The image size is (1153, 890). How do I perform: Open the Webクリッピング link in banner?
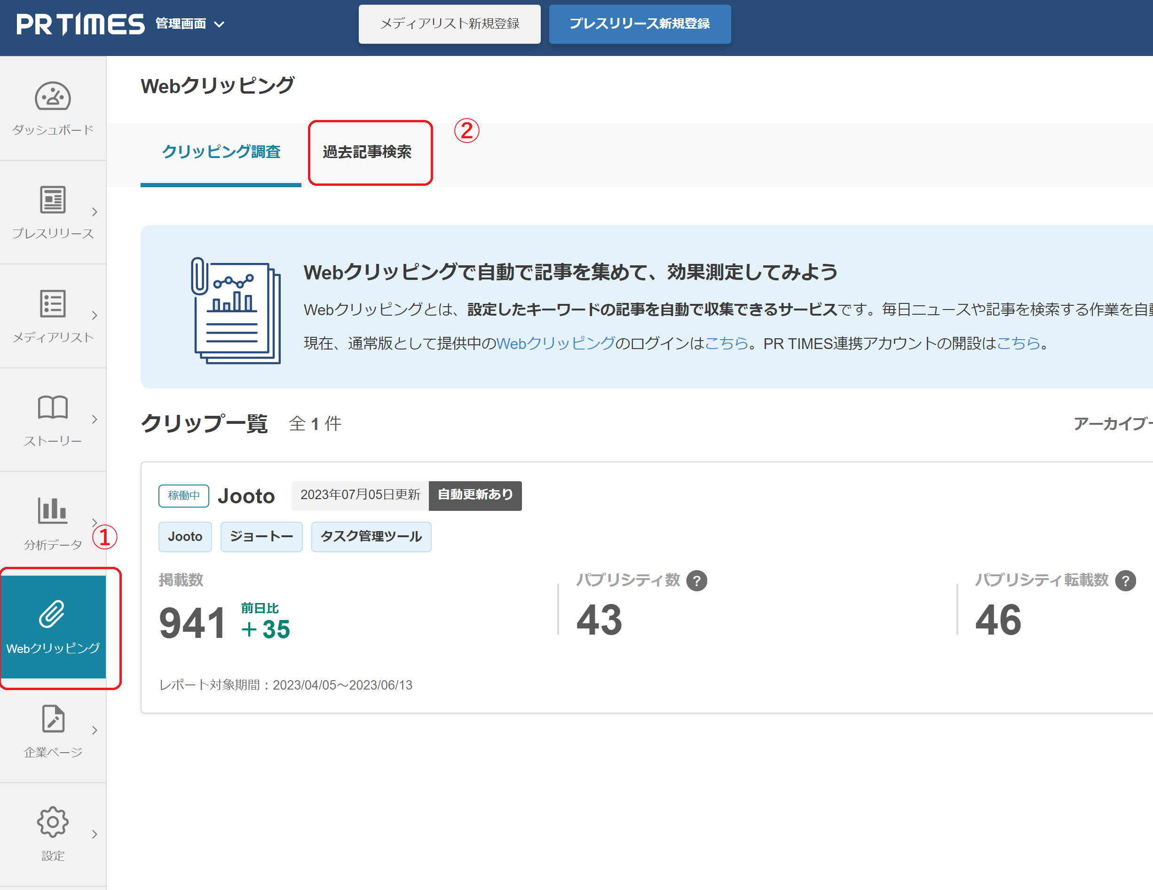tap(555, 343)
